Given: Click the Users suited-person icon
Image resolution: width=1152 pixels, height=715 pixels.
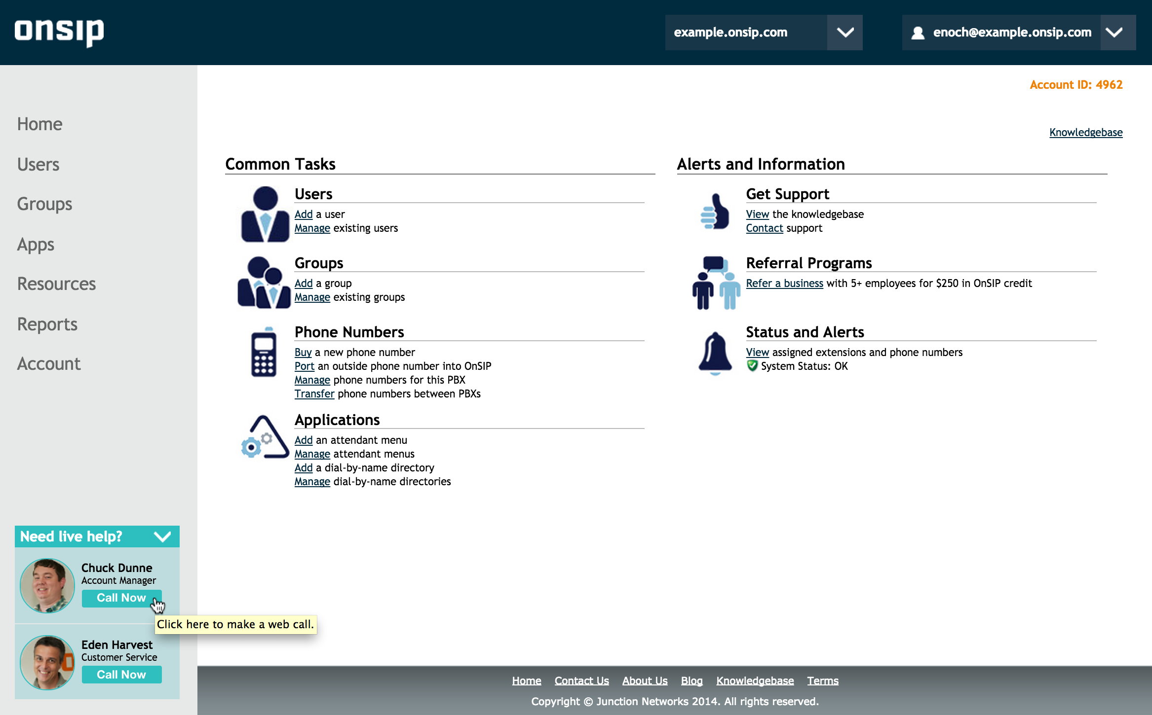Looking at the screenshot, I should (265, 214).
